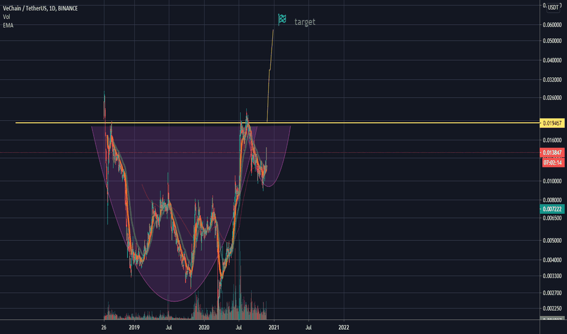The height and width of the screenshot is (334, 567).
Task: Click the USDT currency button
Action: pyautogui.click(x=553, y=7)
